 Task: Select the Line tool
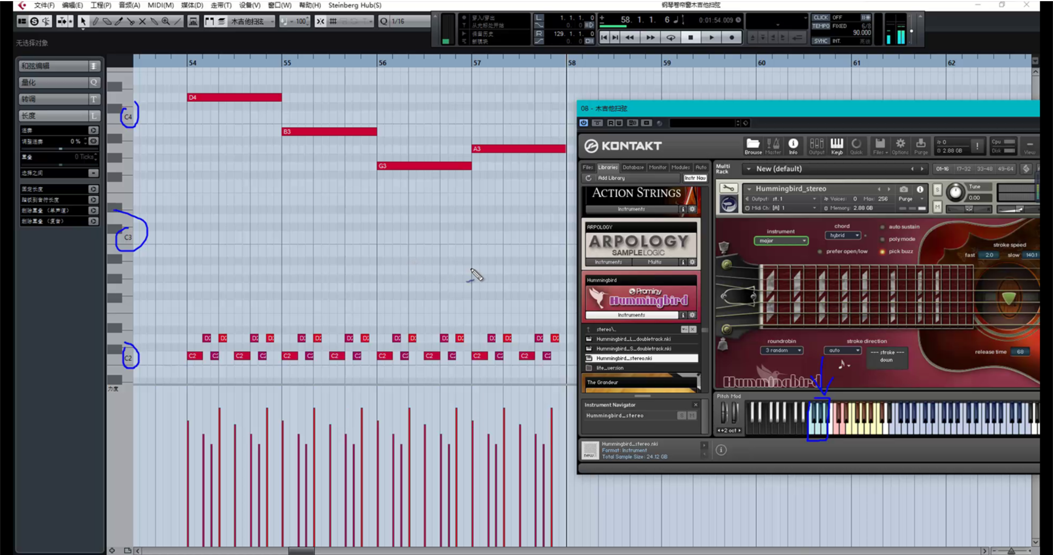click(x=178, y=21)
